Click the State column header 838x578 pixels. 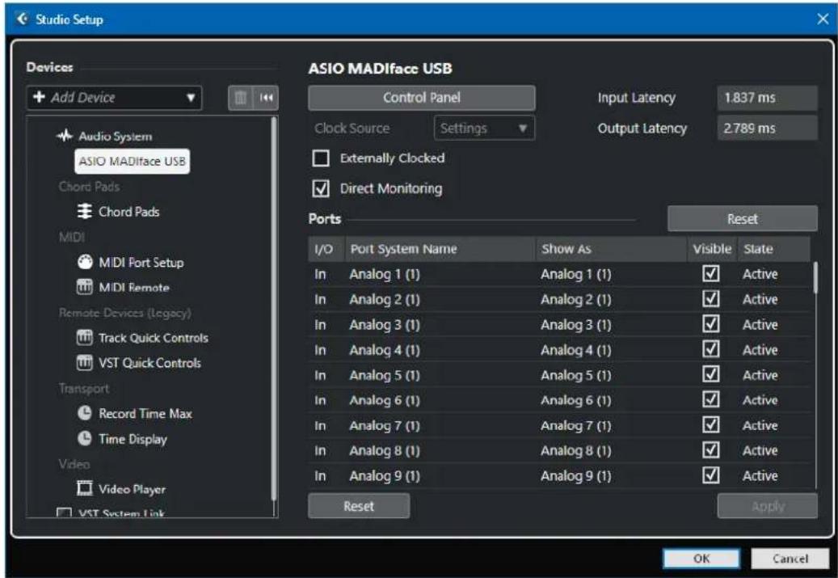click(774, 249)
